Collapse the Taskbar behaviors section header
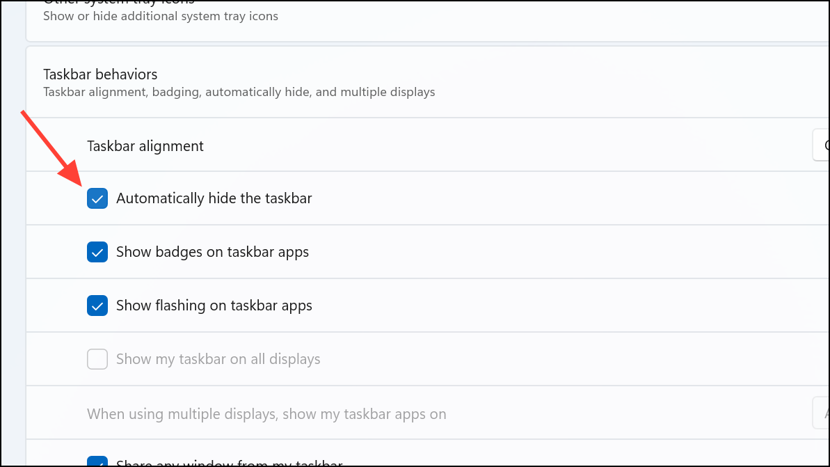 [417, 82]
